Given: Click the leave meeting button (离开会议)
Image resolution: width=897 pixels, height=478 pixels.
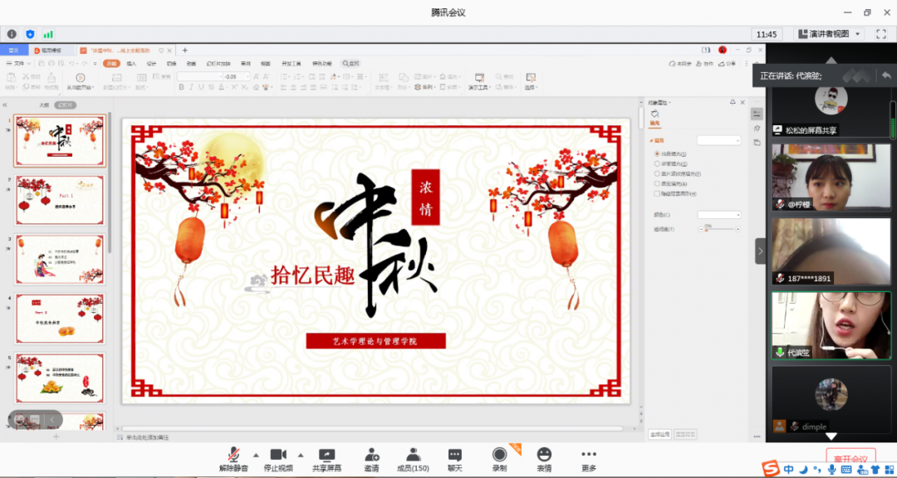Looking at the screenshot, I should tap(850, 459).
